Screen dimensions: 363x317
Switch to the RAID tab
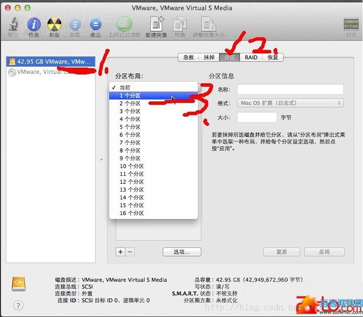click(251, 57)
